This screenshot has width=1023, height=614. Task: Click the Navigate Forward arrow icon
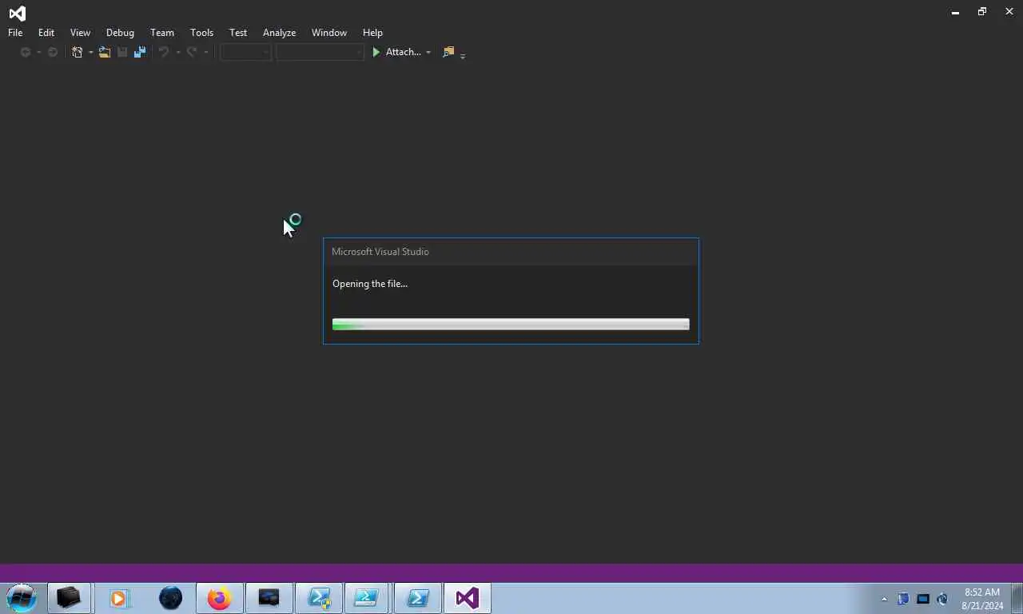[x=53, y=52]
